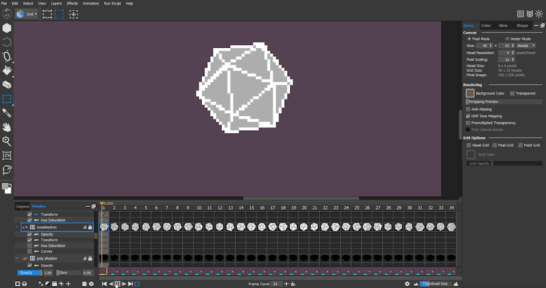Image resolution: width=546 pixels, height=288 pixels.
Task: Pick the eyedropper color sampler tool
Action: (7, 113)
